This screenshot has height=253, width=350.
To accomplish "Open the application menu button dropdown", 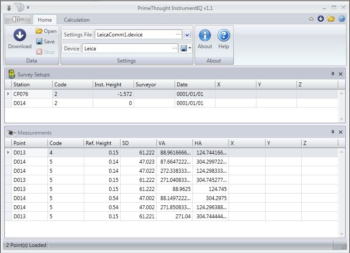I will click(18, 20).
